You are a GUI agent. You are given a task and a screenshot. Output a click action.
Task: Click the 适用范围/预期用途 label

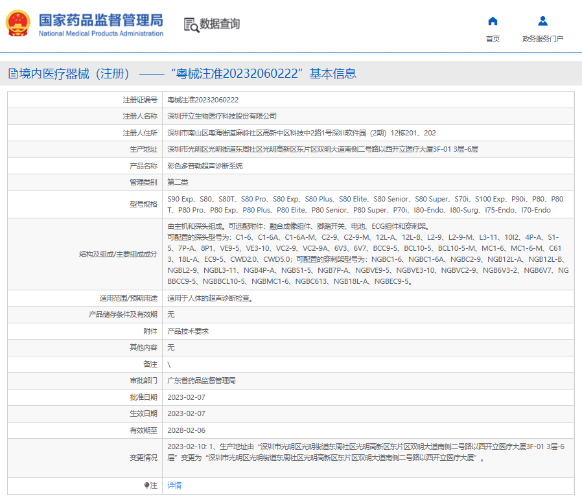tap(128, 298)
